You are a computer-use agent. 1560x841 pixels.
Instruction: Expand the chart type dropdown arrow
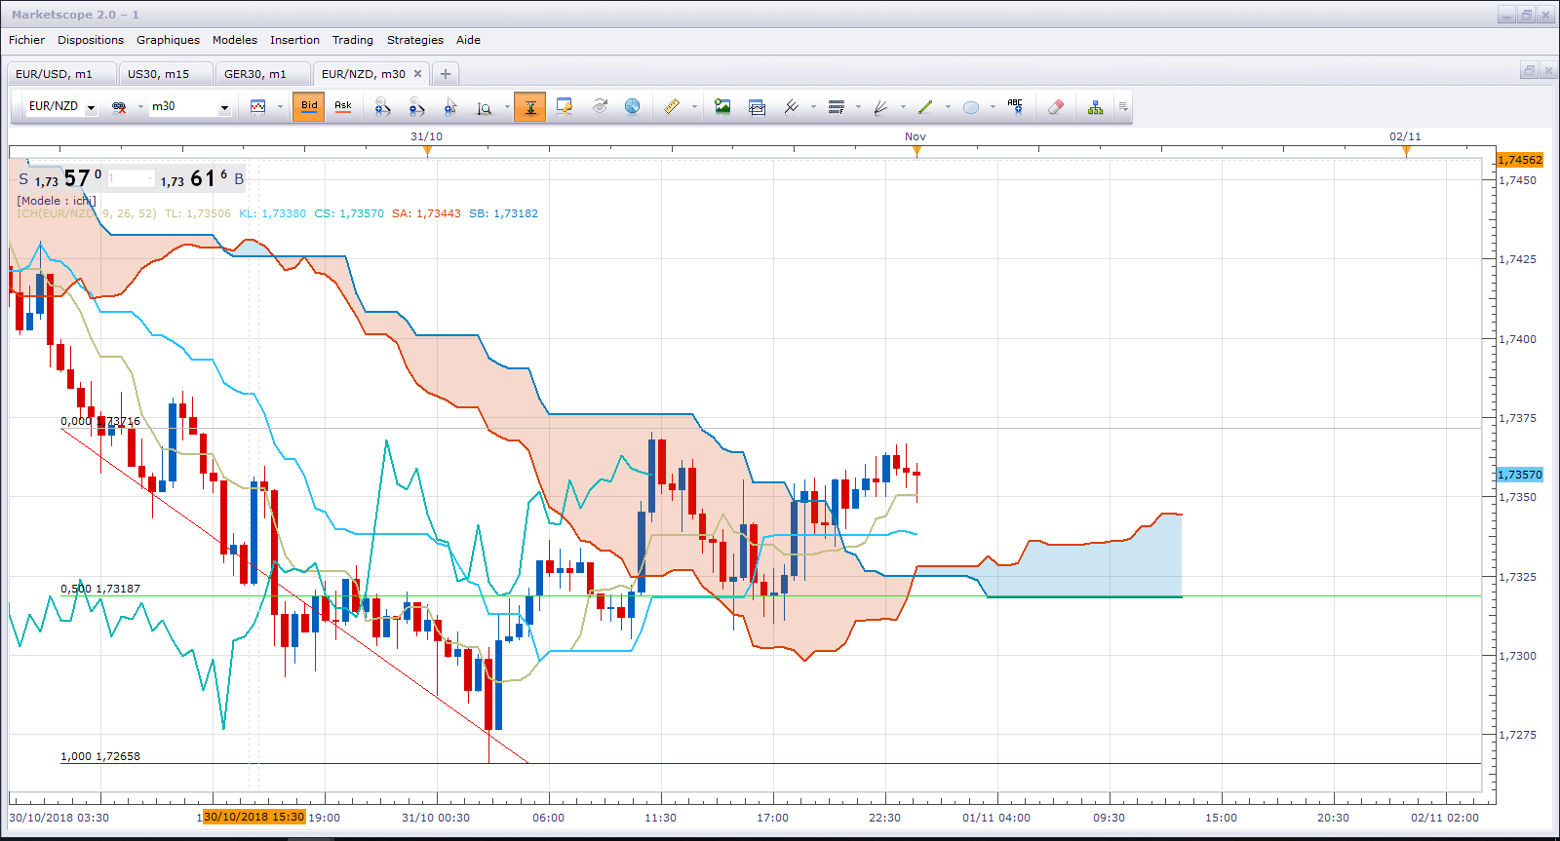280,107
